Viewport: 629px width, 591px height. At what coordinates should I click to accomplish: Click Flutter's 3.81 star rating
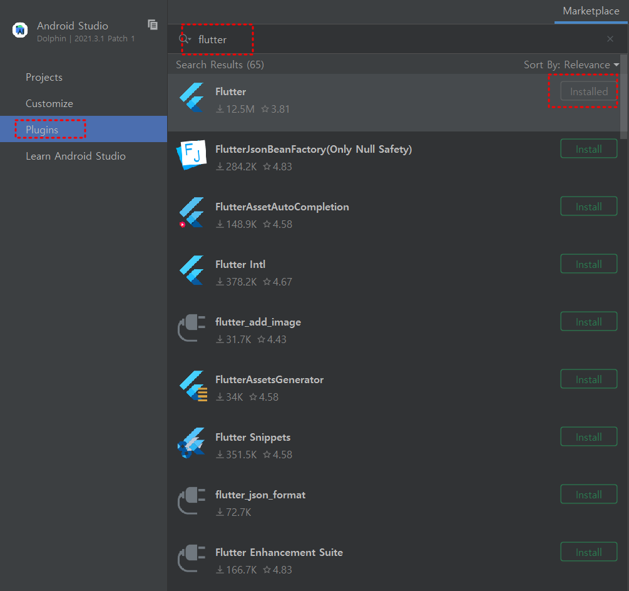point(275,109)
